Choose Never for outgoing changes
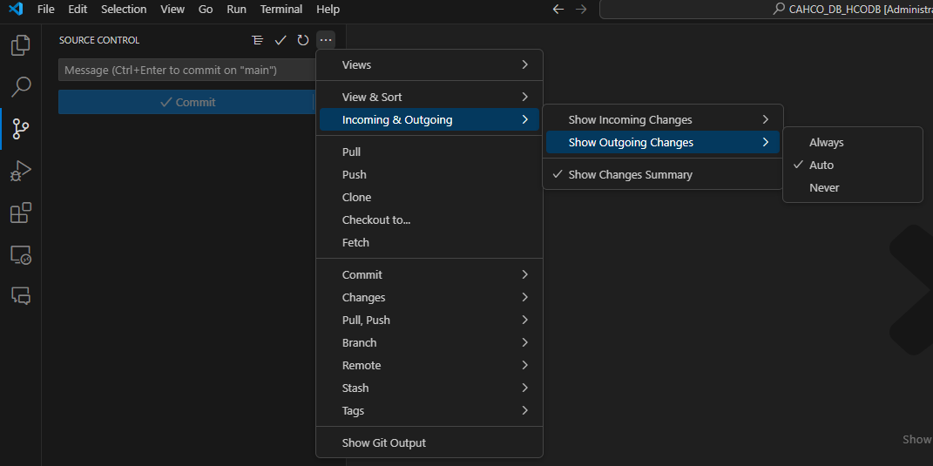933x466 pixels. click(x=824, y=187)
